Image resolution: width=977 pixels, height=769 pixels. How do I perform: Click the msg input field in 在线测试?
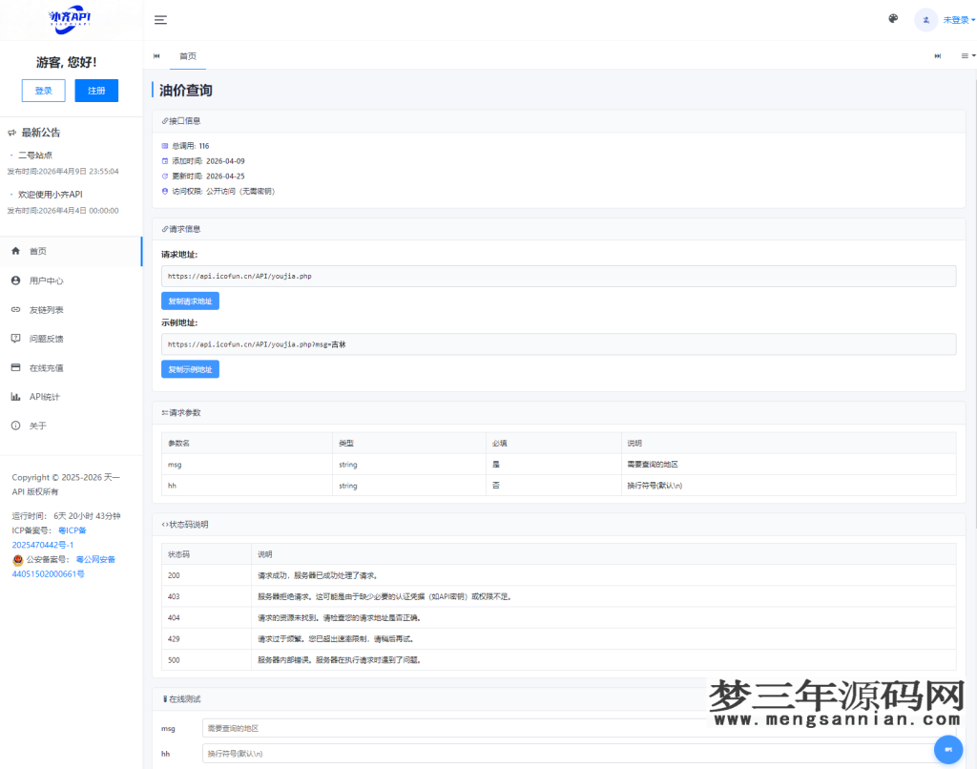click(x=477, y=728)
